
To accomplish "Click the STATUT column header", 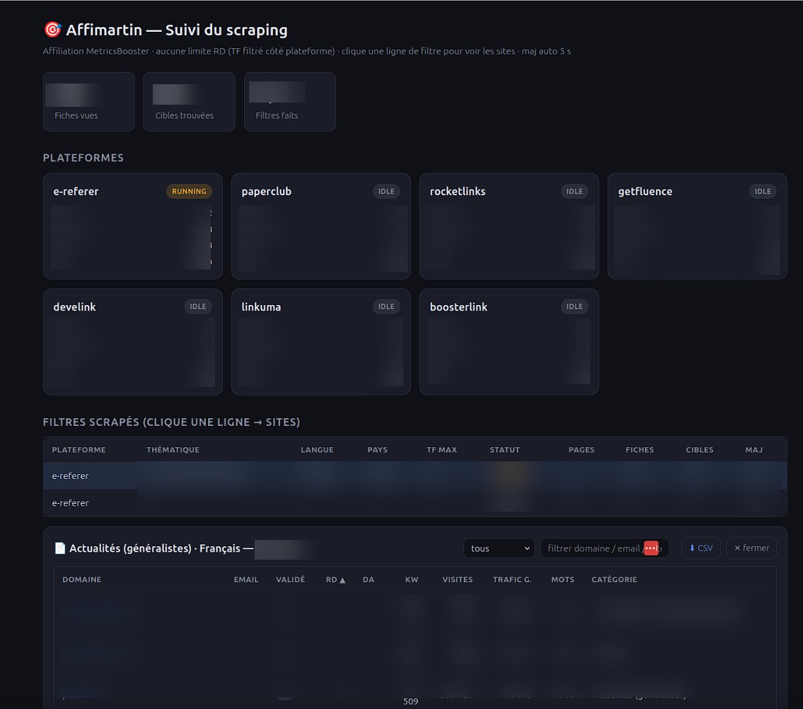I will coord(504,449).
